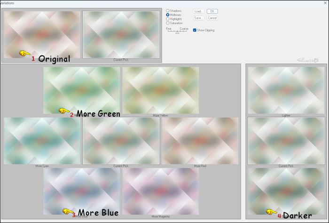Click the Lighter thumbnail
The image size is (329, 223).
pos(286,90)
